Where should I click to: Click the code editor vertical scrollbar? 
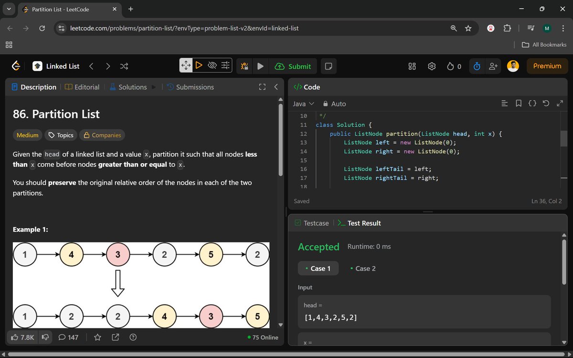click(564, 138)
